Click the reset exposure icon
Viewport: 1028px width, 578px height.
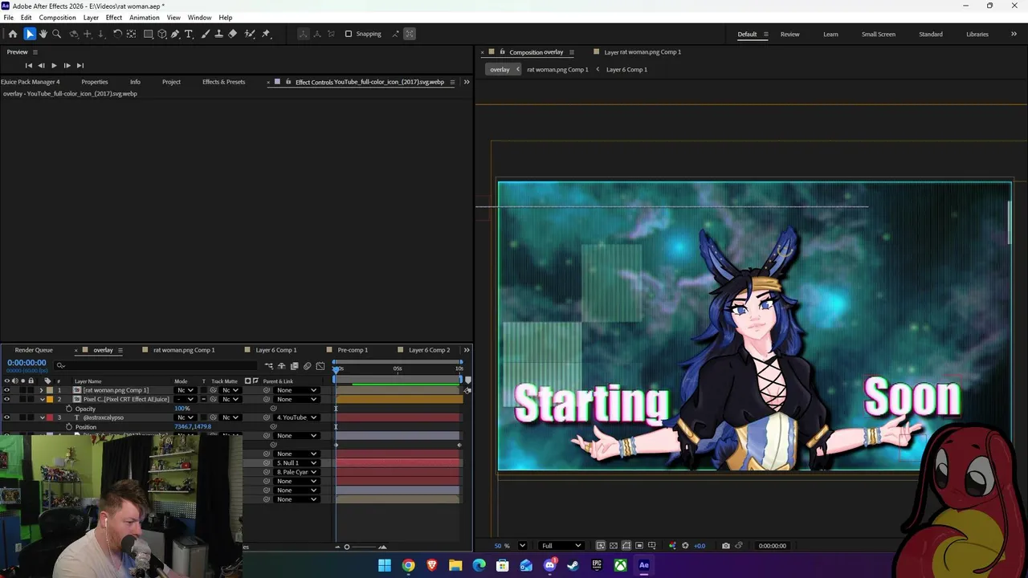[685, 546]
